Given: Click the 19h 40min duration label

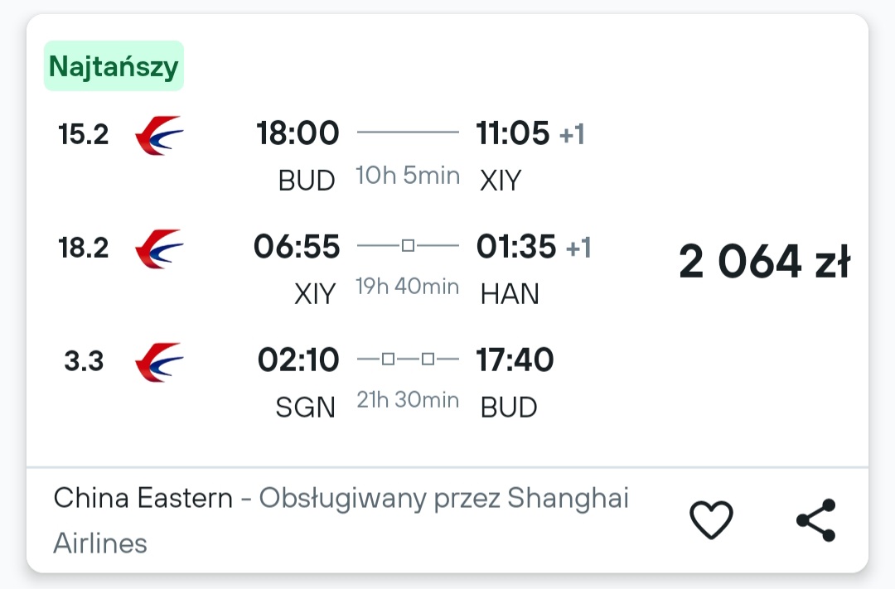Looking at the screenshot, I should [x=408, y=287].
